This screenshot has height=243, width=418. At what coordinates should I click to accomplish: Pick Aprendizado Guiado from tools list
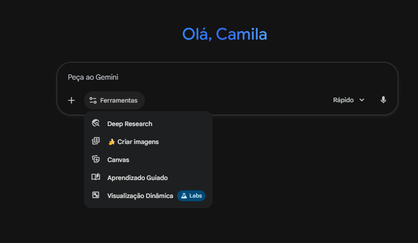pyautogui.click(x=137, y=178)
